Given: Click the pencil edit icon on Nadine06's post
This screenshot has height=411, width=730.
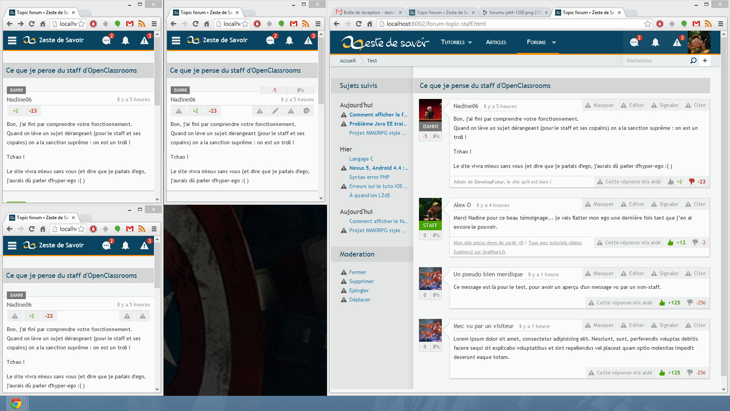Looking at the screenshot, I should (x=275, y=111).
